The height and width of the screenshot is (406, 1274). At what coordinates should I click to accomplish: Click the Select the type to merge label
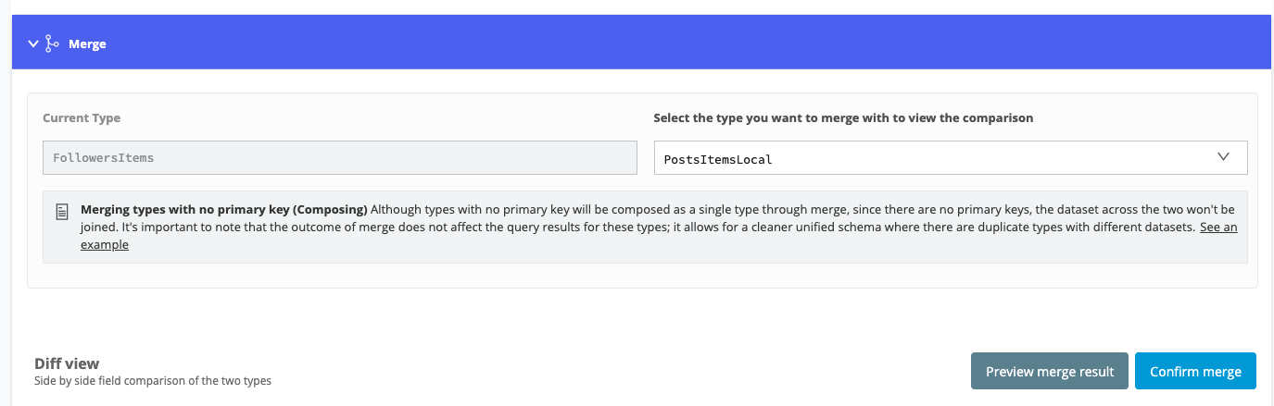point(843,118)
